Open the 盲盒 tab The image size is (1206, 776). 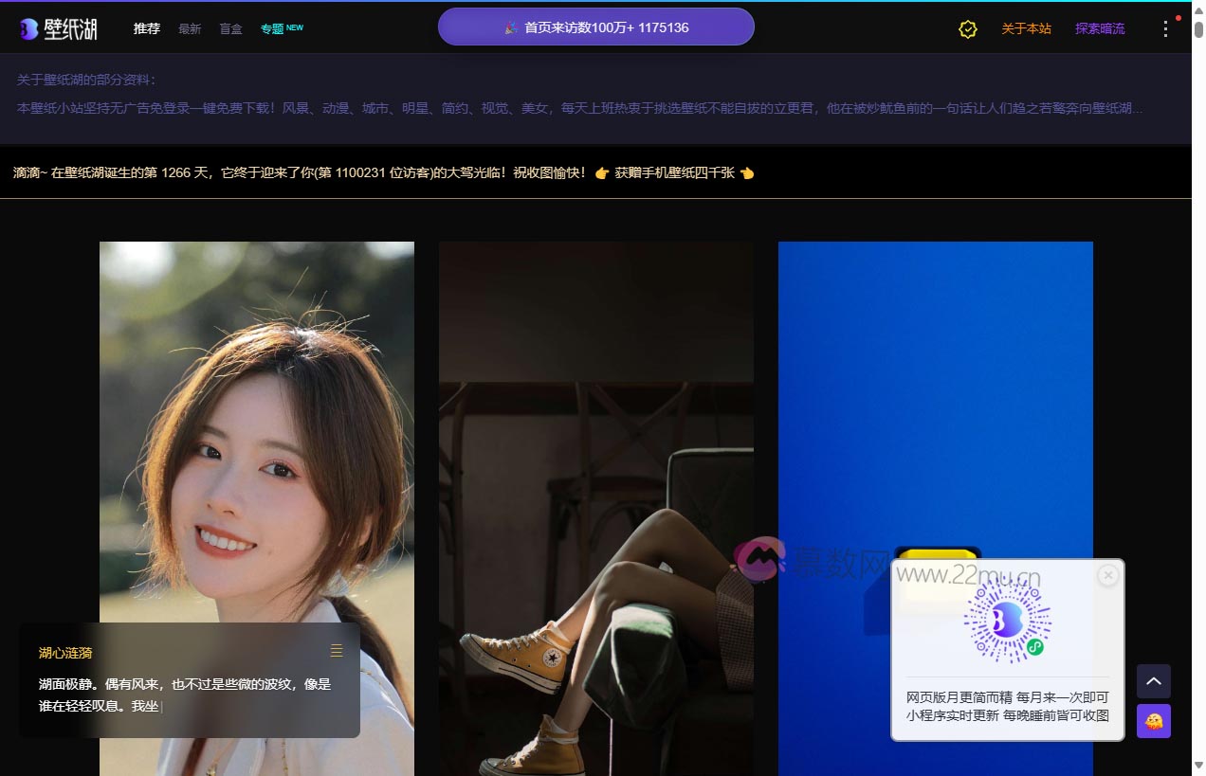230,29
